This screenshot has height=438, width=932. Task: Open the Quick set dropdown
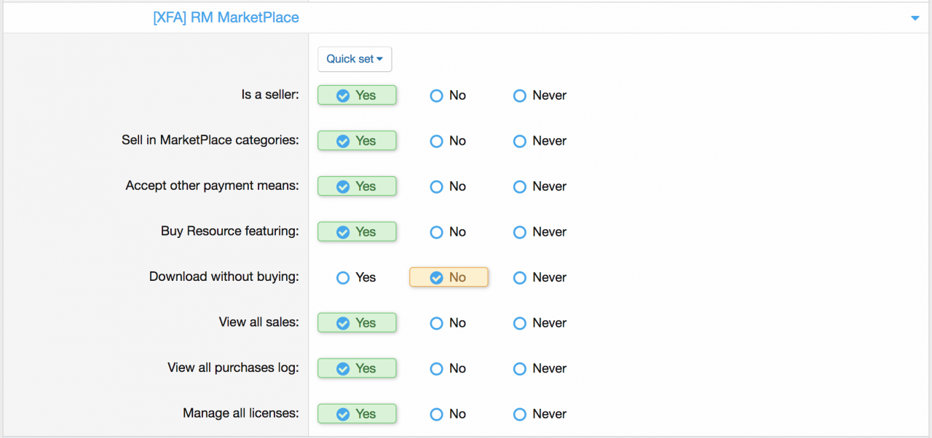[355, 59]
